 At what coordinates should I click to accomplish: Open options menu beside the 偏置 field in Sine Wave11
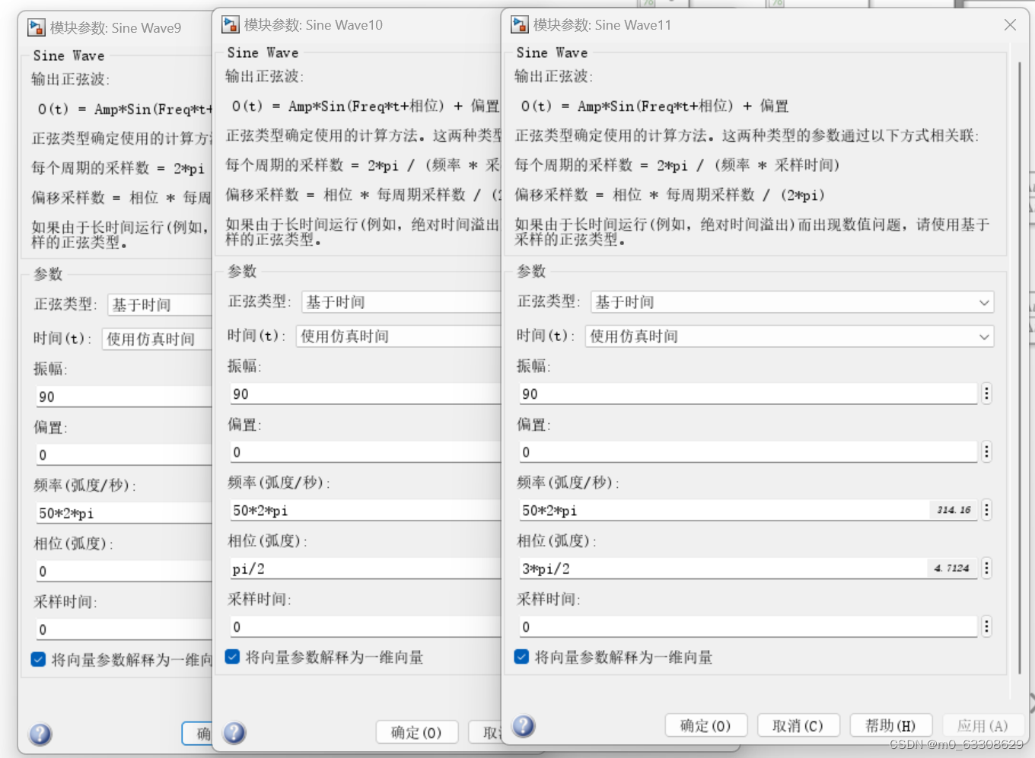[986, 452]
